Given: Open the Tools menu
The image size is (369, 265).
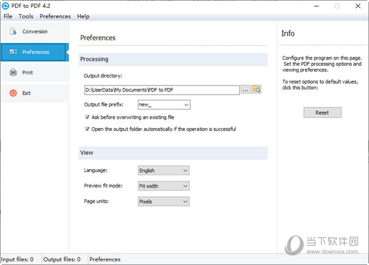Looking at the screenshot, I should coord(26,16).
